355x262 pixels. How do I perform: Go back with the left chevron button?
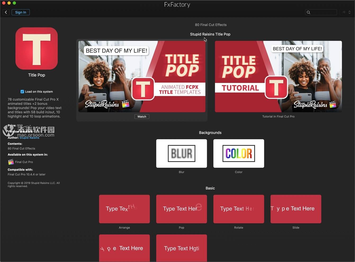click(6, 12)
